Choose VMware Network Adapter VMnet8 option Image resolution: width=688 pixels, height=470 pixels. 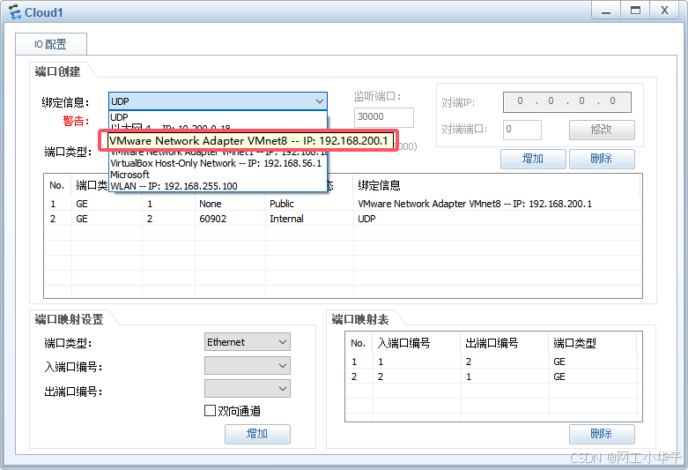coord(248,140)
